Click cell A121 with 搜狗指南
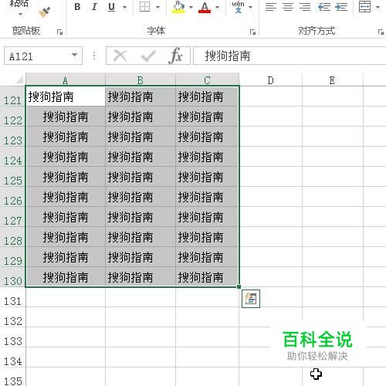Screen dimensions: 386x386 pos(66,96)
